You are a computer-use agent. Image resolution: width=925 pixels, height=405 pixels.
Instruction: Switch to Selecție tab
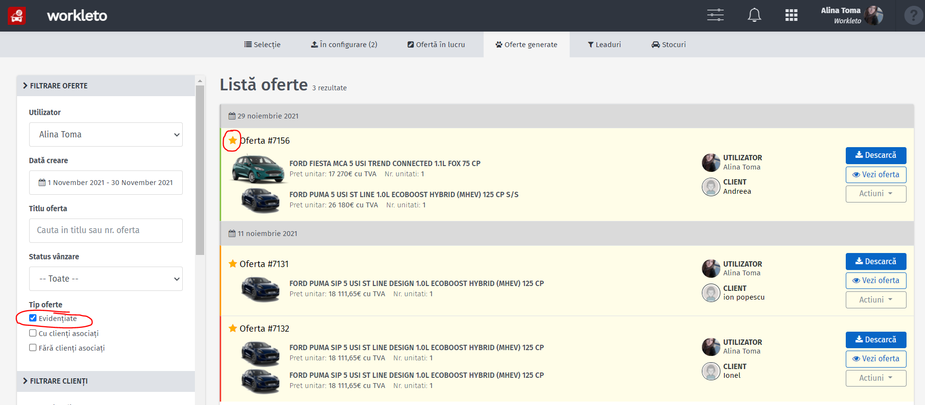pos(262,45)
